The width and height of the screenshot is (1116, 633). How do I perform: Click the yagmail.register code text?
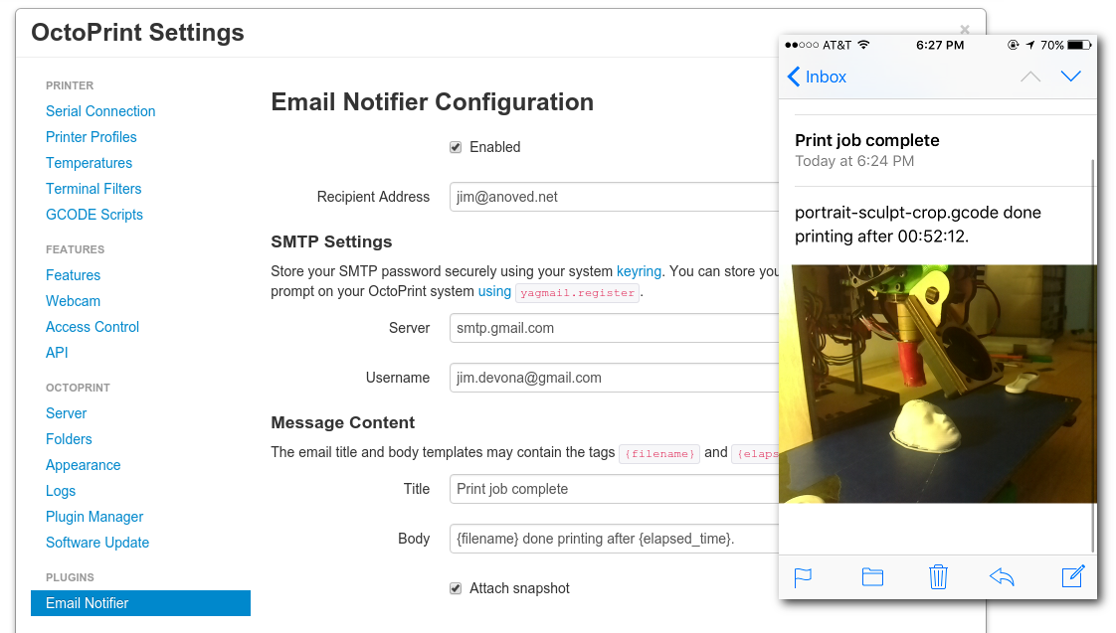click(577, 292)
